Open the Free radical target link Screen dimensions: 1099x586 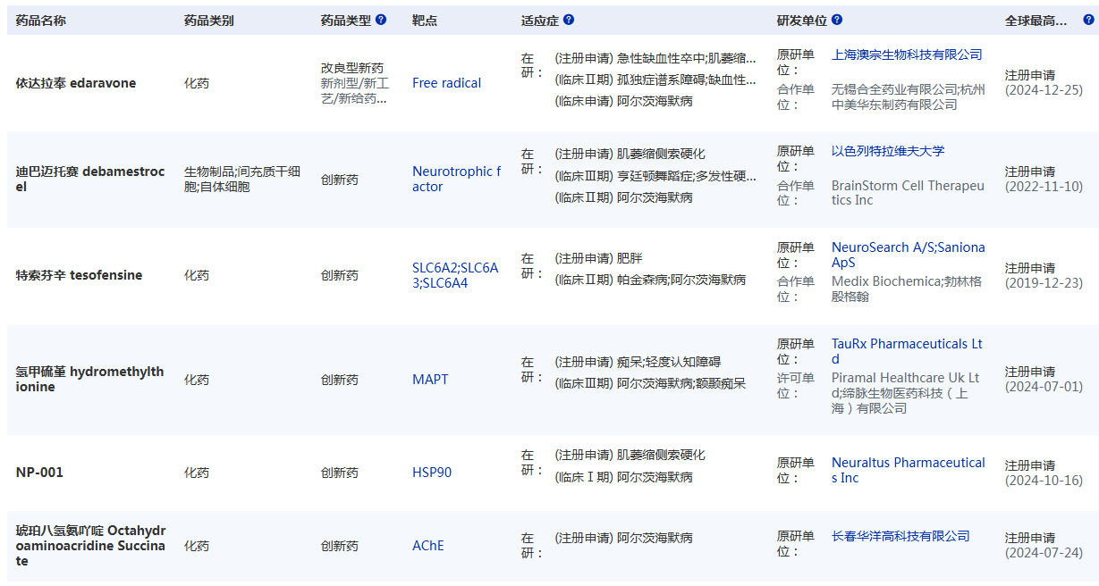446,83
